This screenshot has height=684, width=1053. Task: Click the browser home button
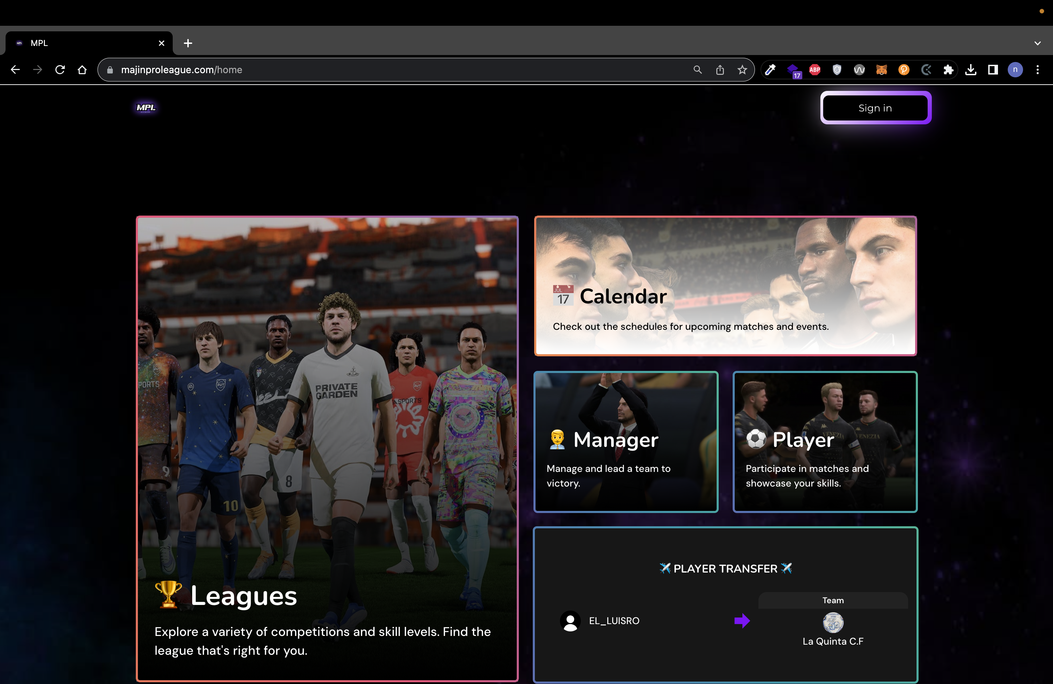tap(82, 69)
